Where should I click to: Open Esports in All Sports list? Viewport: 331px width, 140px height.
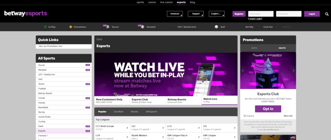tap(64, 131)
